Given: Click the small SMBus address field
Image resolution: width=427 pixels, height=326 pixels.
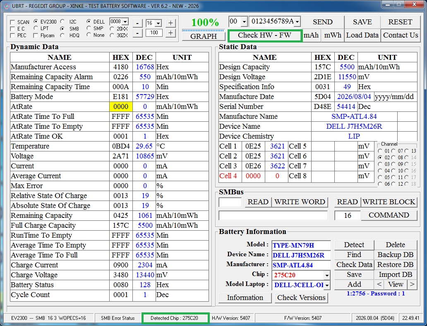Looking at the screenshot, I should tap(230, 202).
